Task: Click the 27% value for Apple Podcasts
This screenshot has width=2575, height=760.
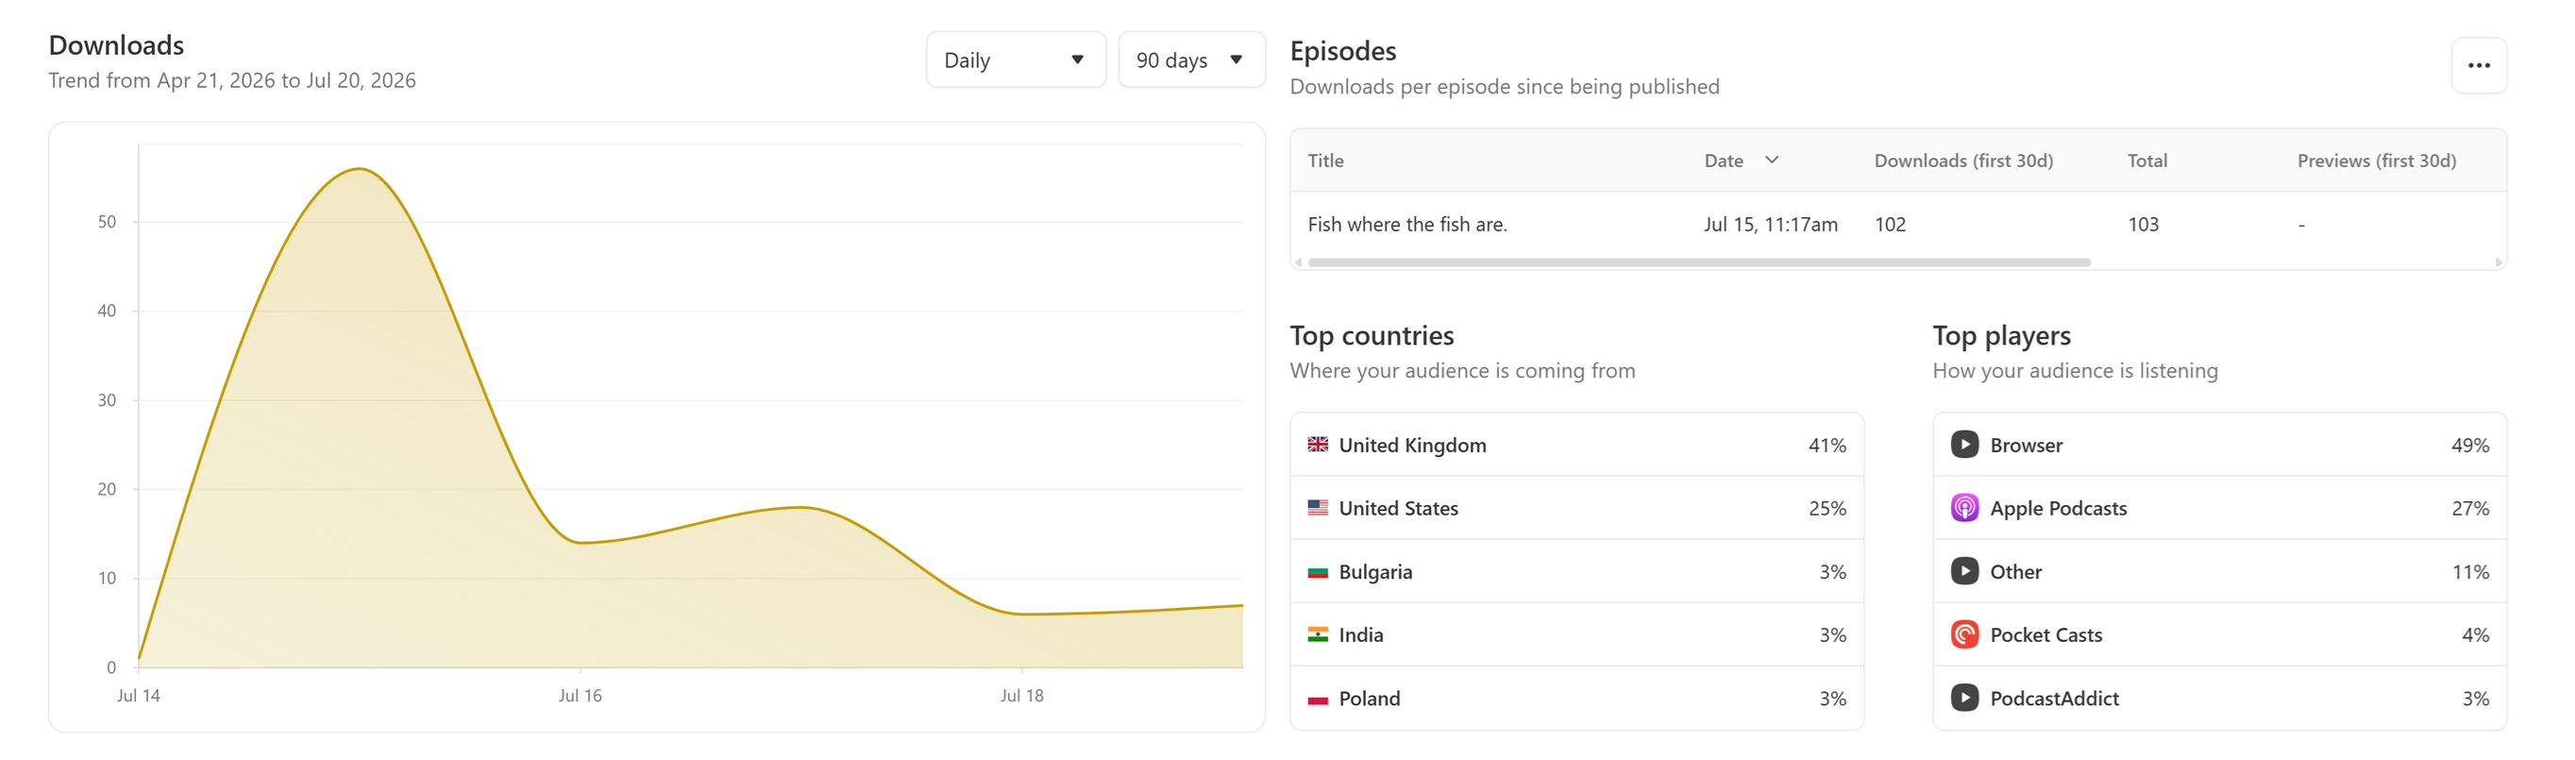Action: point(2469,508)
